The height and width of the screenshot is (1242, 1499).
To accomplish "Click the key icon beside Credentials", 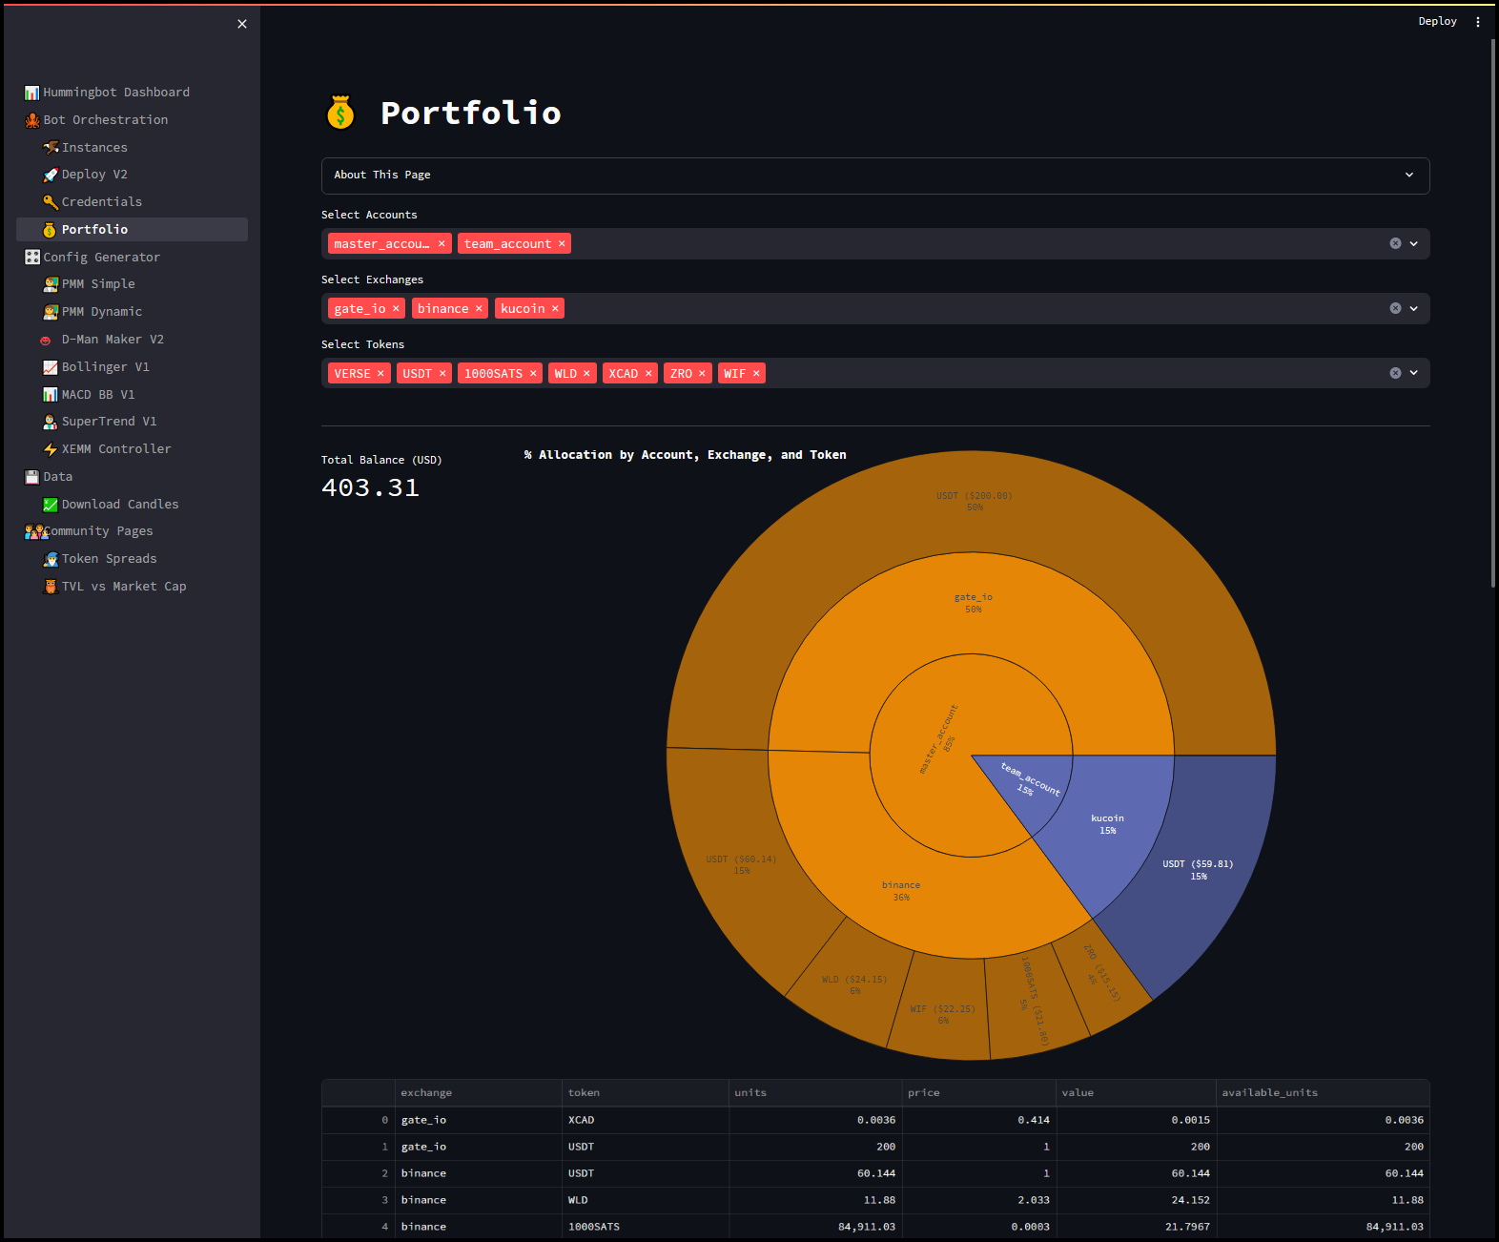I will point(51,202).
